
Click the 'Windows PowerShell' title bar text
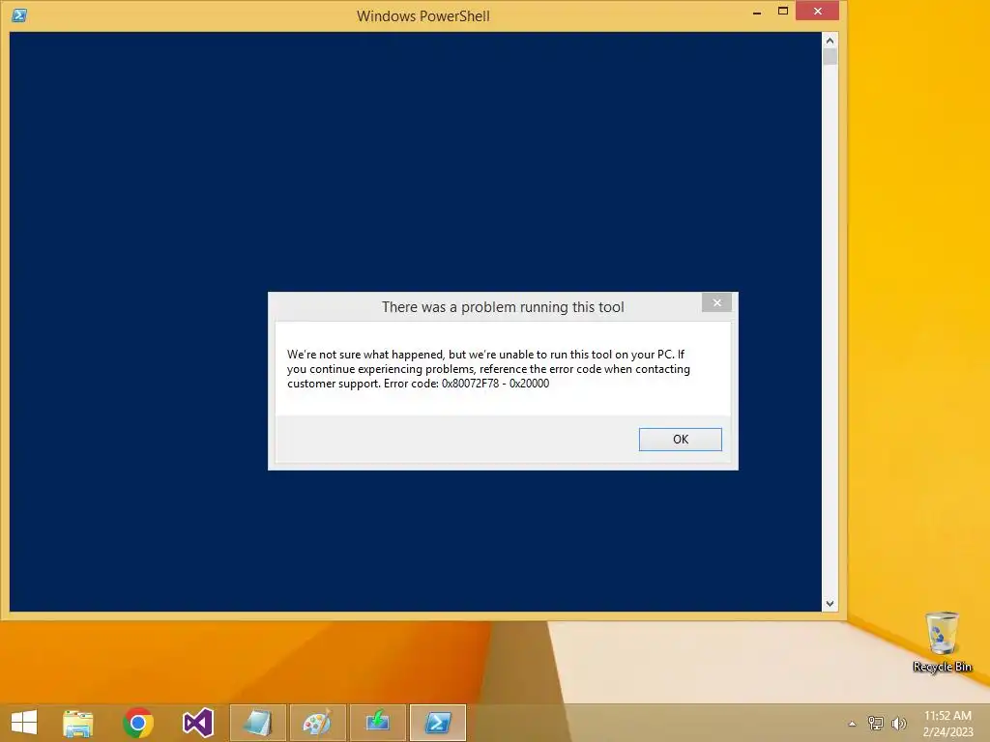tap(423, 16)
